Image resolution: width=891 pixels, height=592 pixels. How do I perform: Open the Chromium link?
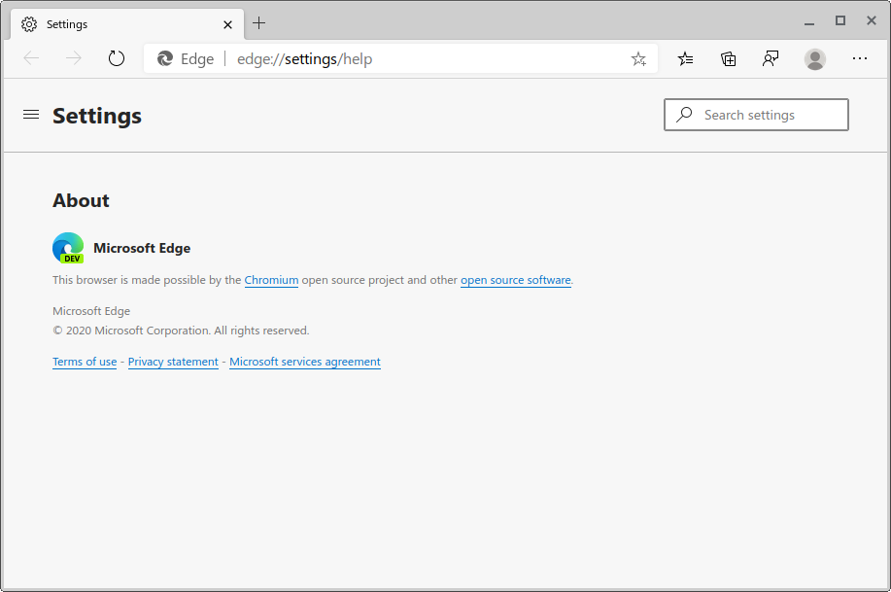[271, 280]
